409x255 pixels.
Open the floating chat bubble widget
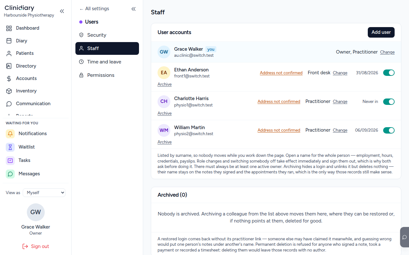coord(405,237)
